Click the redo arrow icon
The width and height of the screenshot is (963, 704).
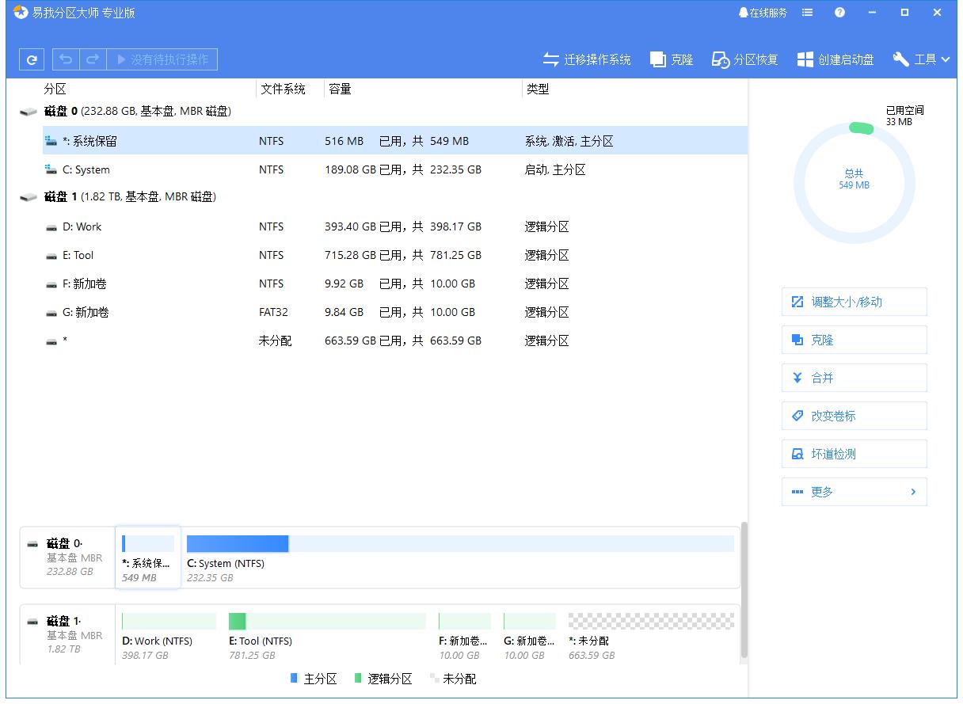pos(92,59)
